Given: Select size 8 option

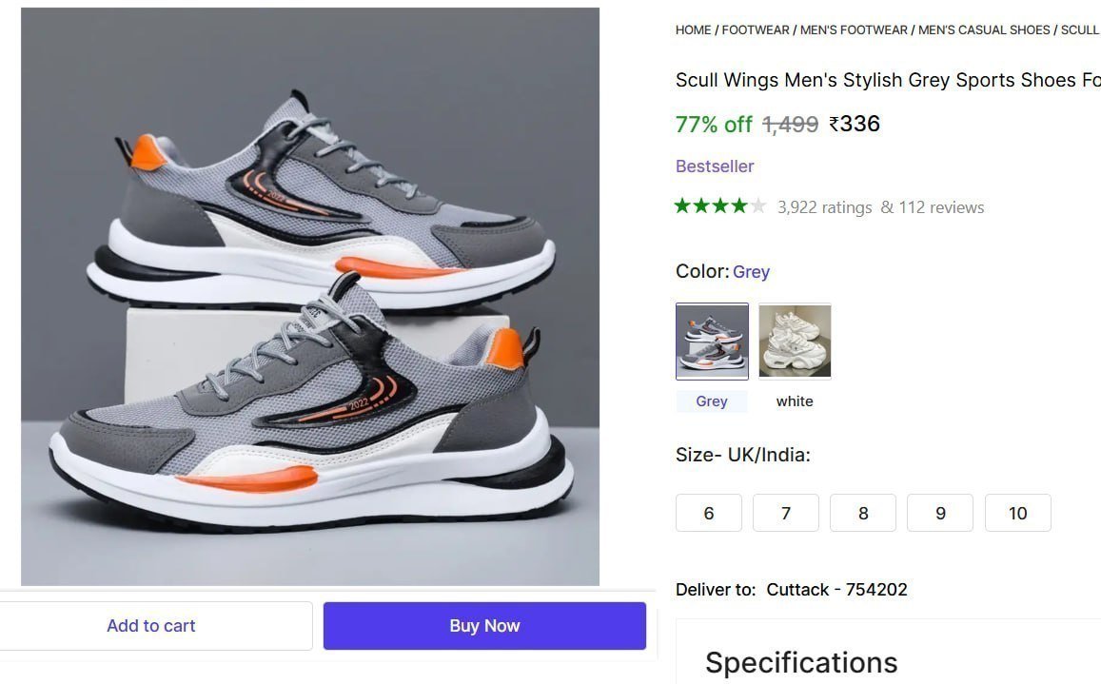Looking at the screenshot, I should [x=862, y=513].
